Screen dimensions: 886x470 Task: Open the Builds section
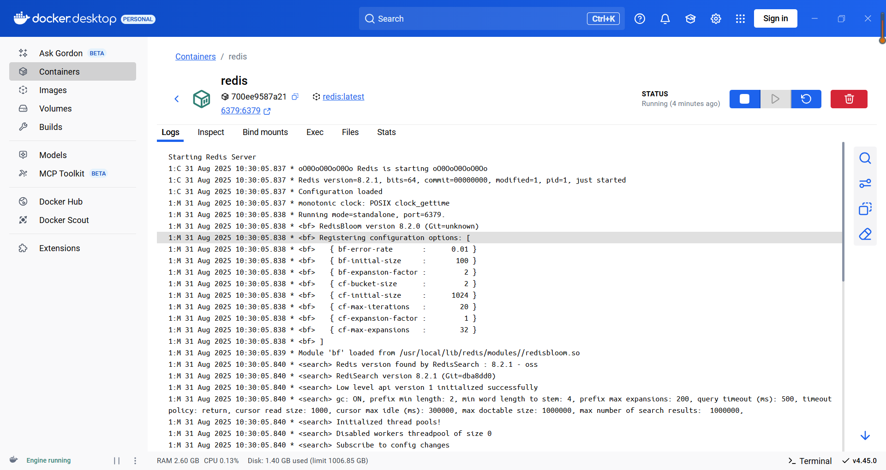[72, 127]
